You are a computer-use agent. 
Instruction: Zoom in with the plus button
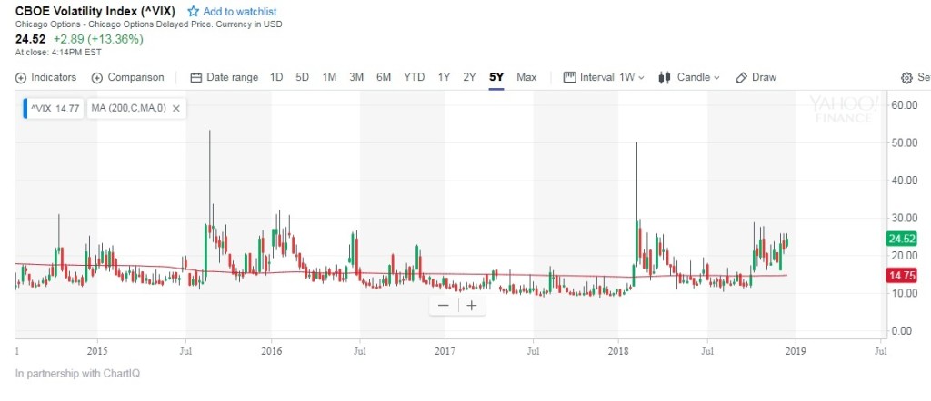click(x=472, y=306)
